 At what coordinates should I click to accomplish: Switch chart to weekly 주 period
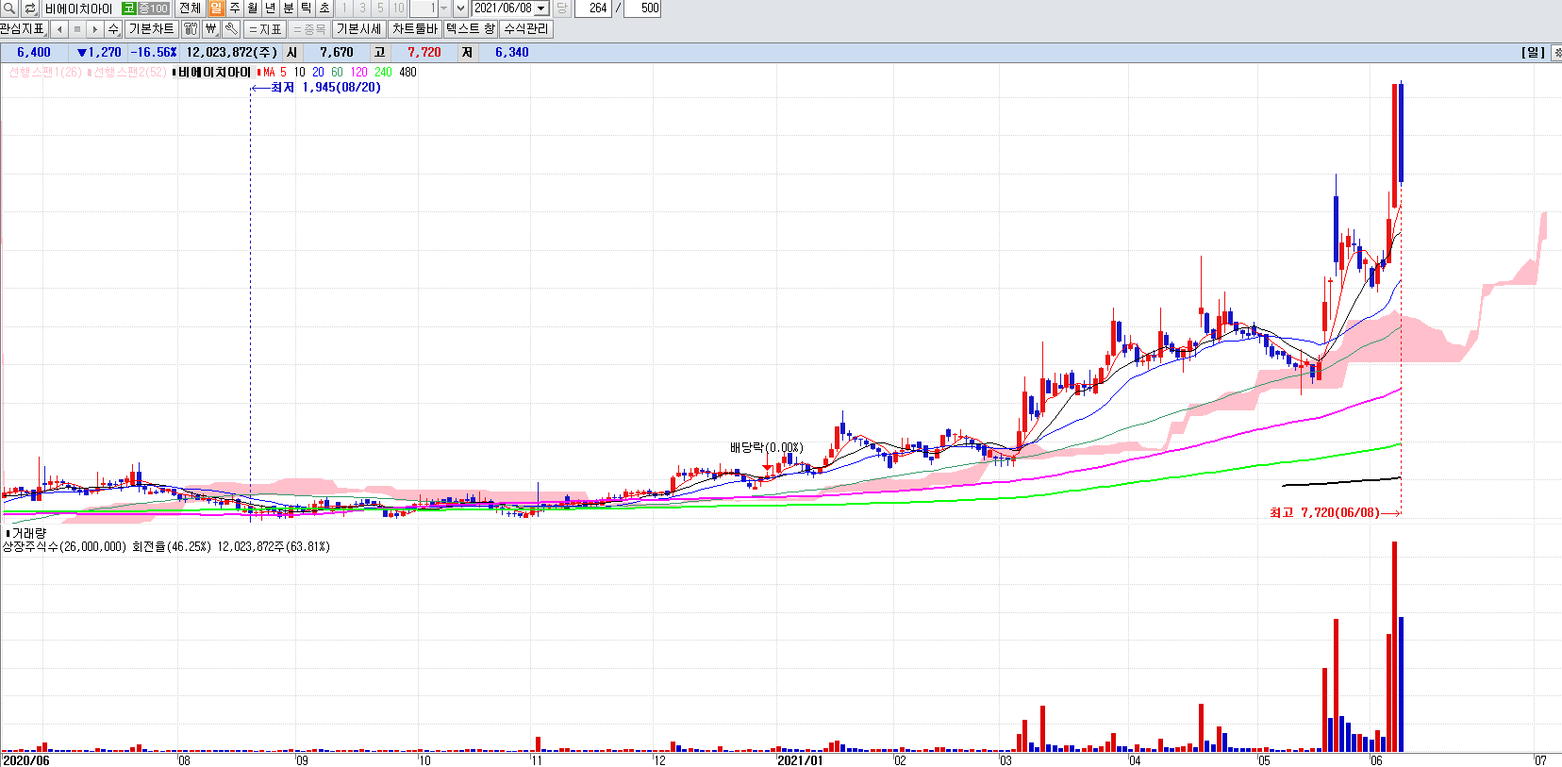(234, 8)
